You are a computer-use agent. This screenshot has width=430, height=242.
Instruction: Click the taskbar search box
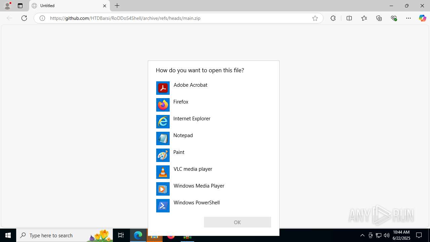point(65,235)
